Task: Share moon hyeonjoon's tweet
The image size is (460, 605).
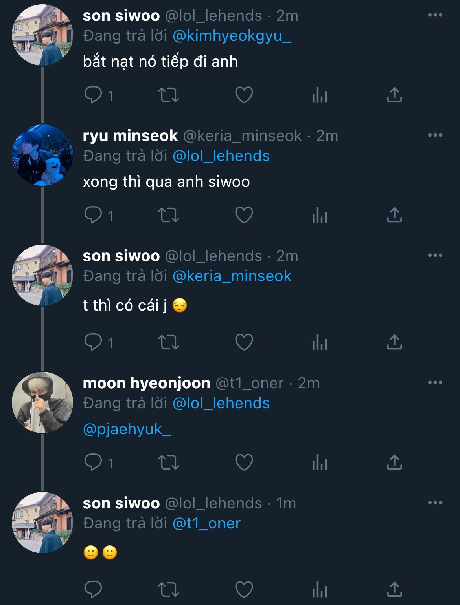Action: click(x=394, y=462)
